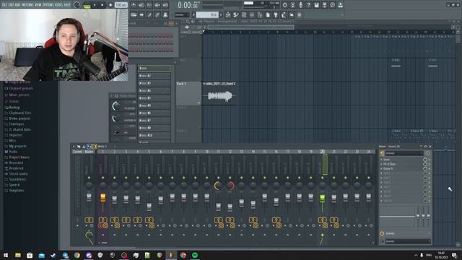
Task: Select the Master track label in mixer
Action: (x=89, y=152)
